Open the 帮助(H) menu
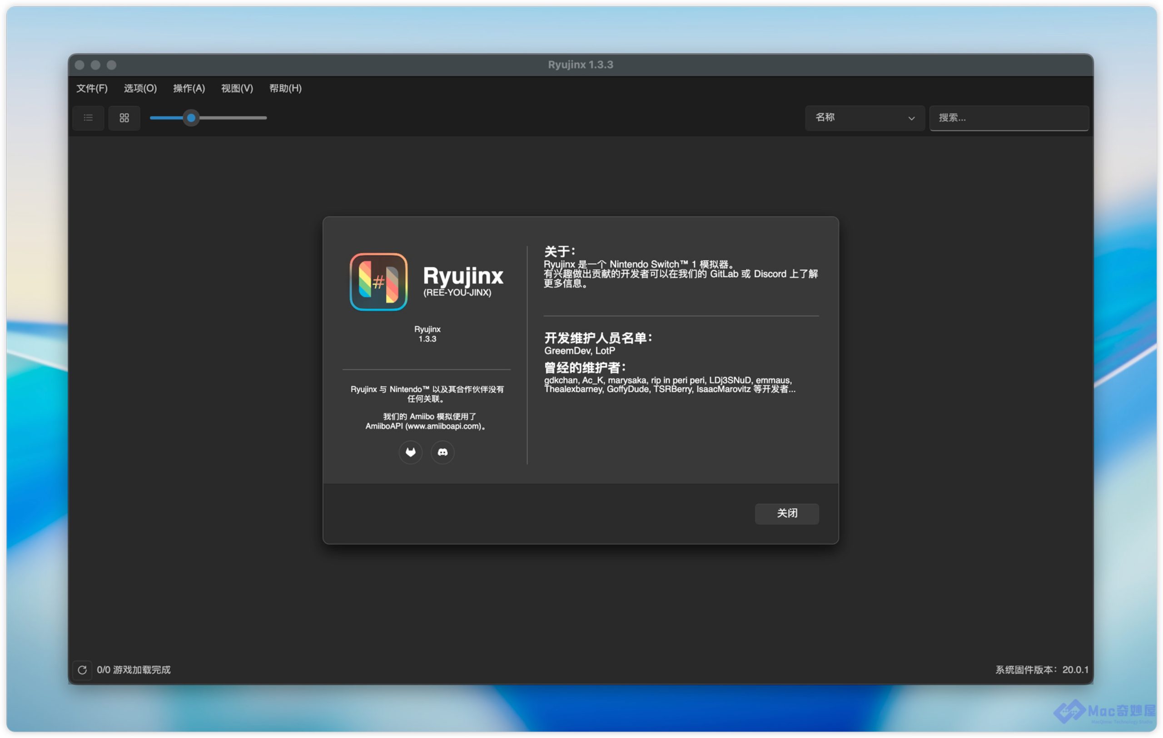The height and width of the screenshot is (738, 1163). [x=285, y=89]
